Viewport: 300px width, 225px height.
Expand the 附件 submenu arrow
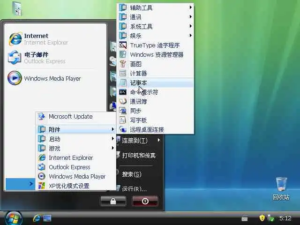click(113, 129)
